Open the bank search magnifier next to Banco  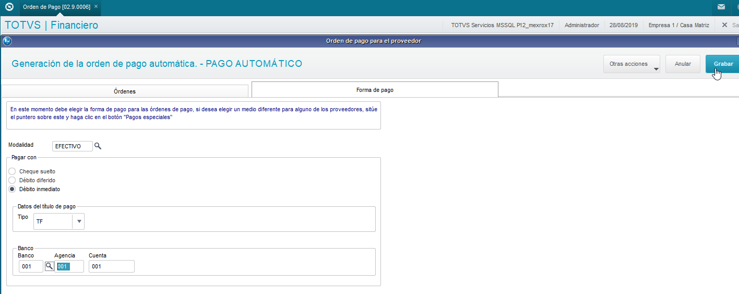pos(49,266)
